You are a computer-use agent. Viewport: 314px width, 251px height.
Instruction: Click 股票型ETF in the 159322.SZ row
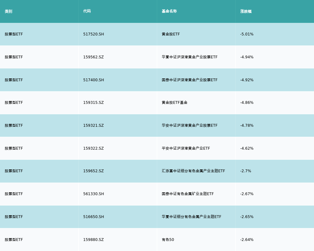(14, 148)
